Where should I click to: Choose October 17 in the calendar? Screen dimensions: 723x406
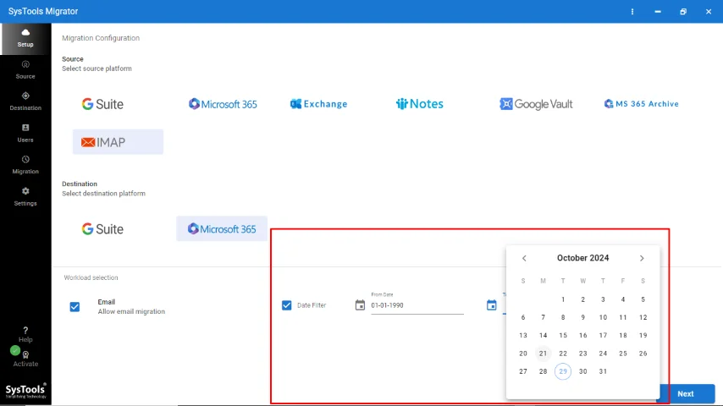coord(603,336)
